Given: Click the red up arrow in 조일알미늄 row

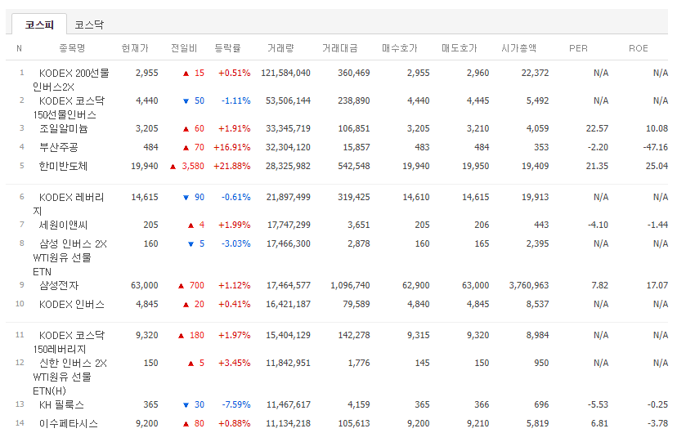Looking at the screenshot, I should [x=186, y=129].
